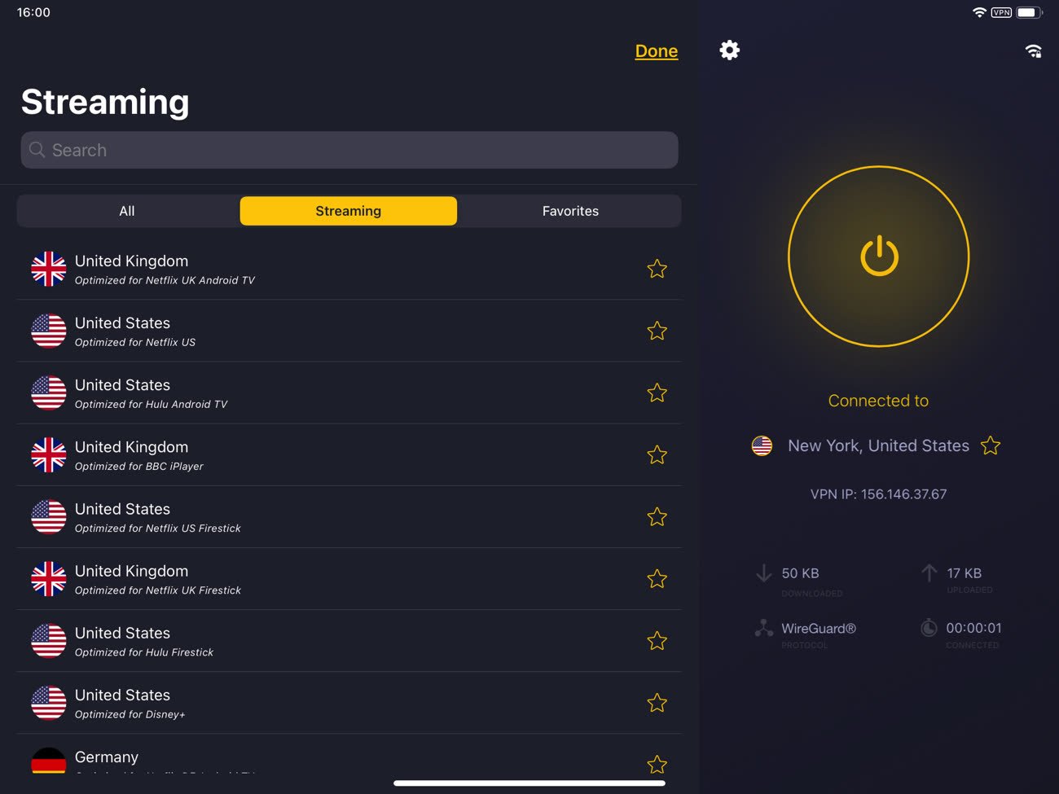The height and width of the screenshot is (794, 1059).
Task: Toggle the yellow VPN power button
Action: tap(879, 257)
